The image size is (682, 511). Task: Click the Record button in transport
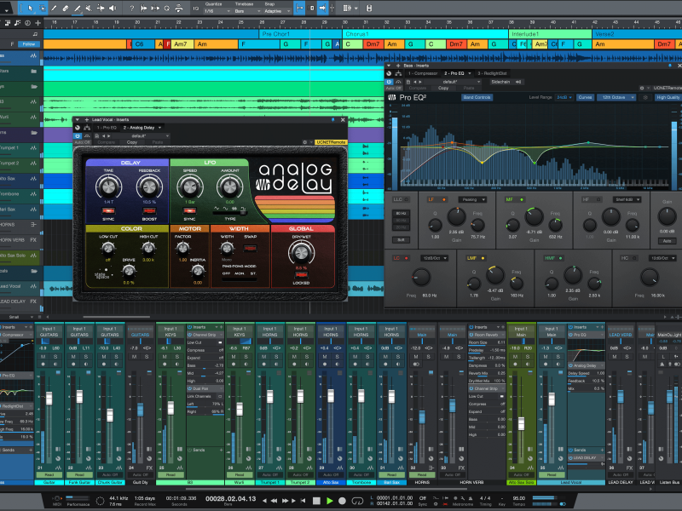coord(343,501)
